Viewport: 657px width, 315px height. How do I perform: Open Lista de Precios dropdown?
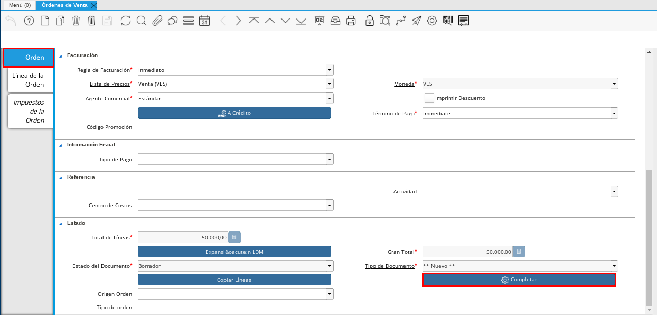330,84
